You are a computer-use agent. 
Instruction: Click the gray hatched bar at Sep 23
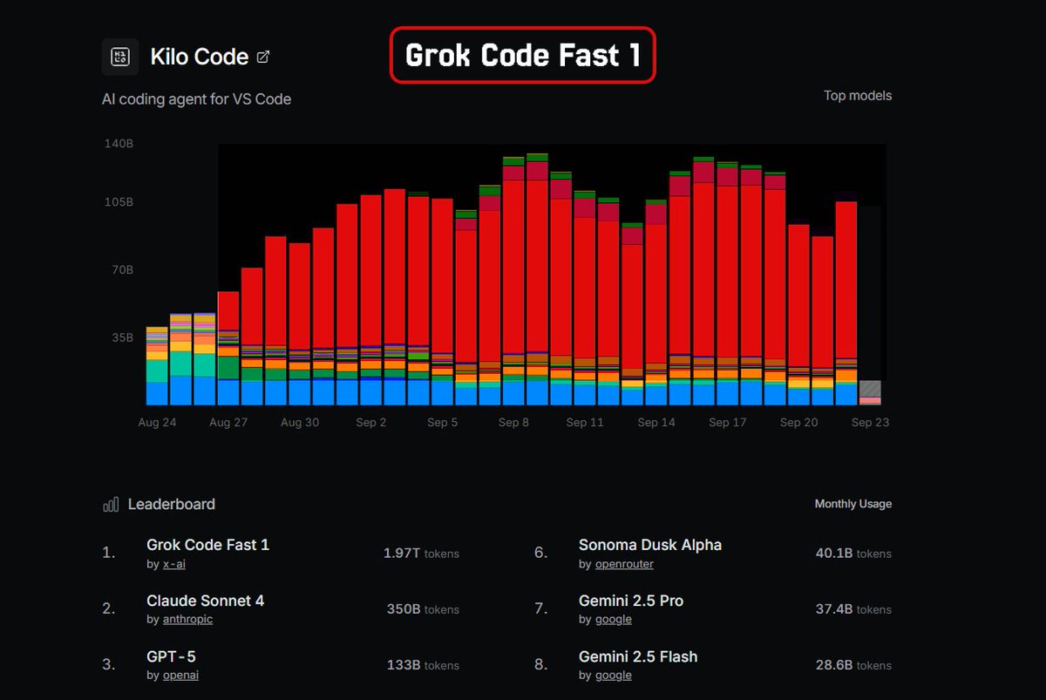pyautogui.click(x=869, y=389)
